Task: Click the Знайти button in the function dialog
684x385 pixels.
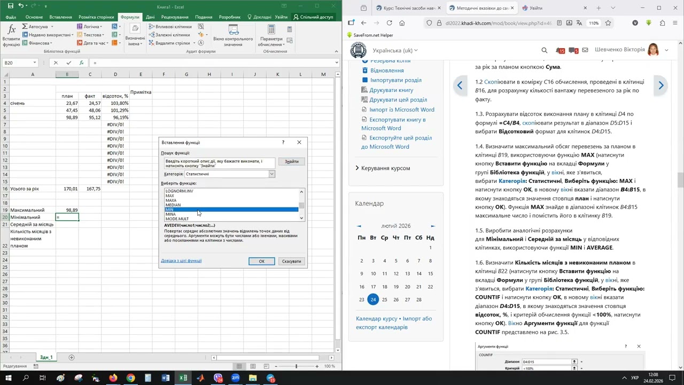Action: coord(292,161)
